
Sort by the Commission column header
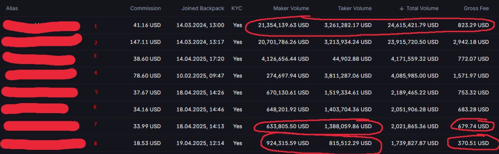click(x=145, y=8)
